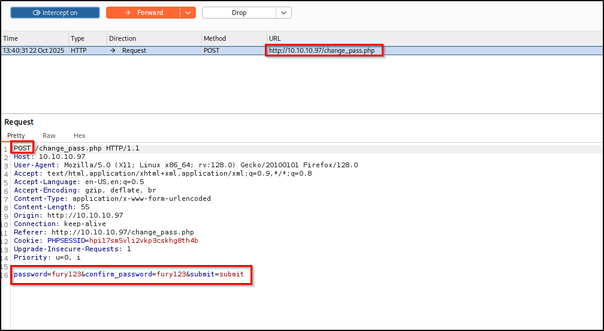The width and height of the screenshot is (604, 331).
Task: Click the http://10.10.10.97/change_pass.php URL cell
Action: tap(322, 50)
